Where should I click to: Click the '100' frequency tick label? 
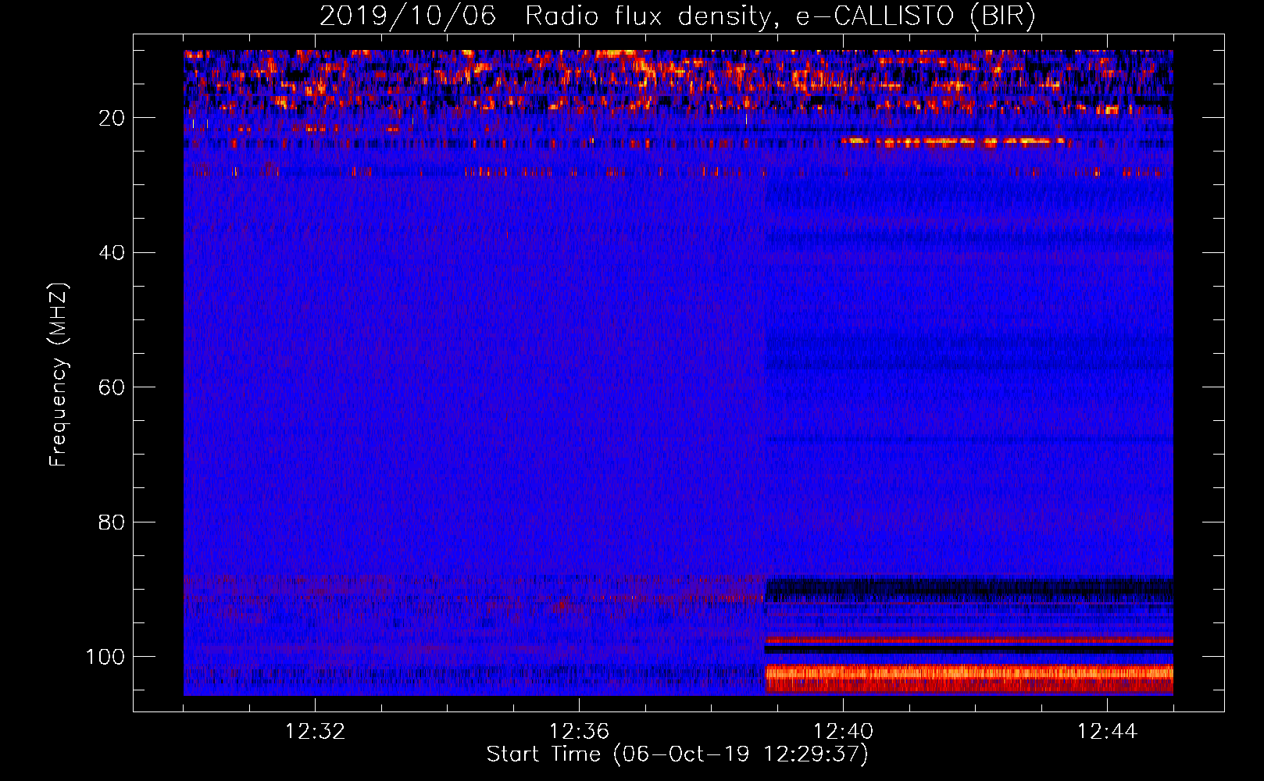click(x=105, y=656)
